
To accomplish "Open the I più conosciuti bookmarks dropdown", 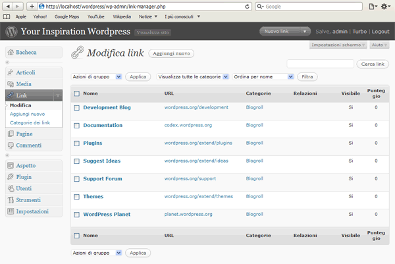I will click(x=182, y=16).
